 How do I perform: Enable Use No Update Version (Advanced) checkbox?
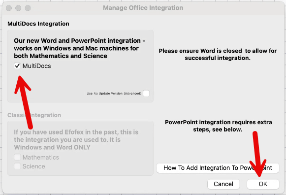tap(146, 93)
